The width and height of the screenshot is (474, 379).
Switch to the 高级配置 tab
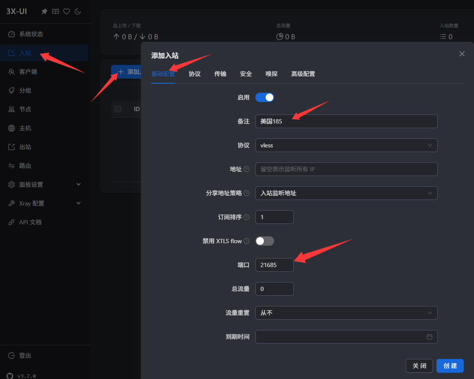point(303,74)
